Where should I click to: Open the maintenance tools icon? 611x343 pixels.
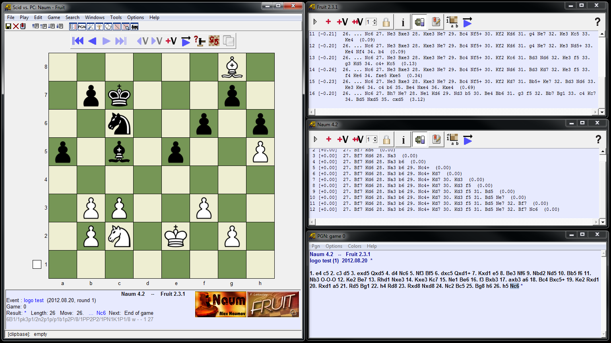point(91,27)
